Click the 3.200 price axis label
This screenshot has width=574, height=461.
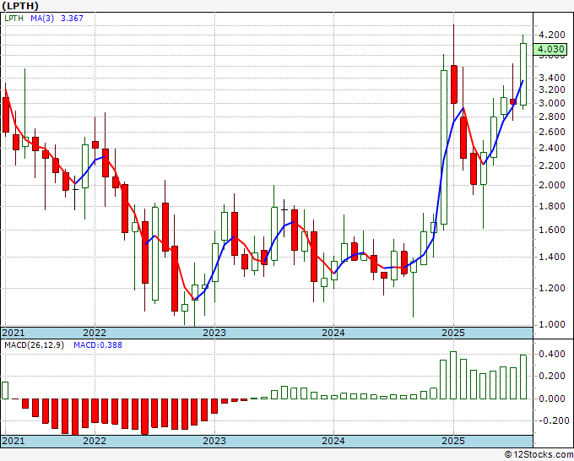point(551,89)
